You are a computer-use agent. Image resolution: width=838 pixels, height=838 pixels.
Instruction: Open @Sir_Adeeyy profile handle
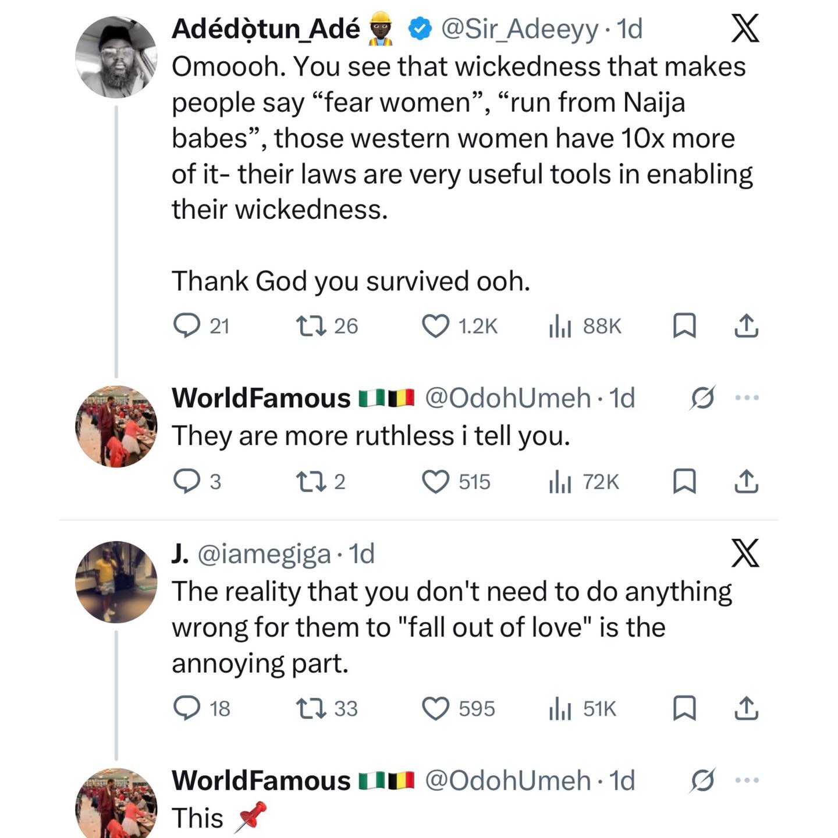[519, 29]
